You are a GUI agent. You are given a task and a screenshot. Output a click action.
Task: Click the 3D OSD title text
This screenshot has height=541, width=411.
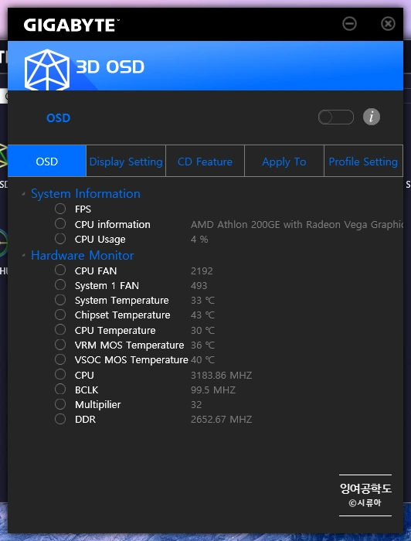pyautogui.click(x=110, y=67)
